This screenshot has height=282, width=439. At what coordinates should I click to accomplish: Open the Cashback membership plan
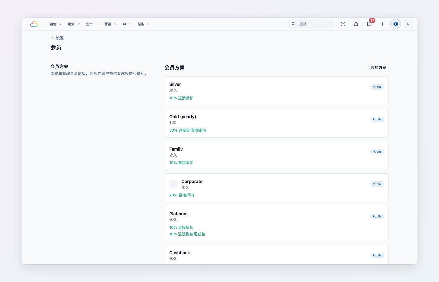[277, 255]
